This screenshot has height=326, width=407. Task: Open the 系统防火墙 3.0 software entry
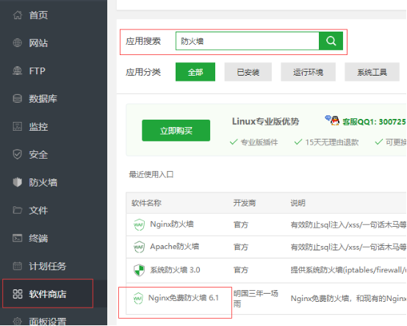(x=175, y=270)
